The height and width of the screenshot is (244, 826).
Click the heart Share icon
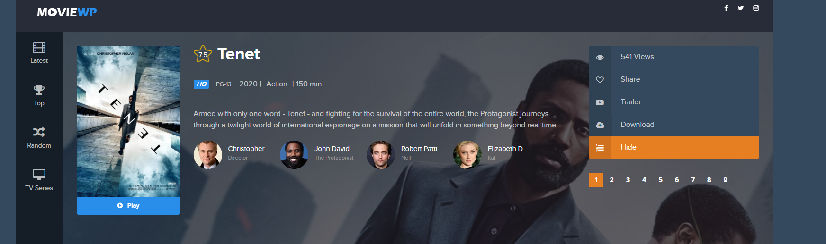coord(600,80)
